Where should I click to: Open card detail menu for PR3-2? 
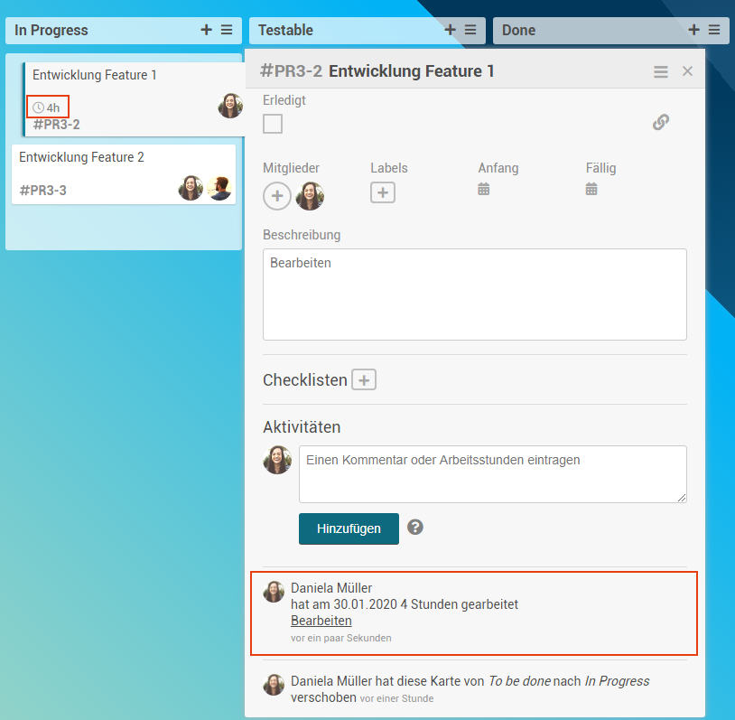tap(661, 71)
